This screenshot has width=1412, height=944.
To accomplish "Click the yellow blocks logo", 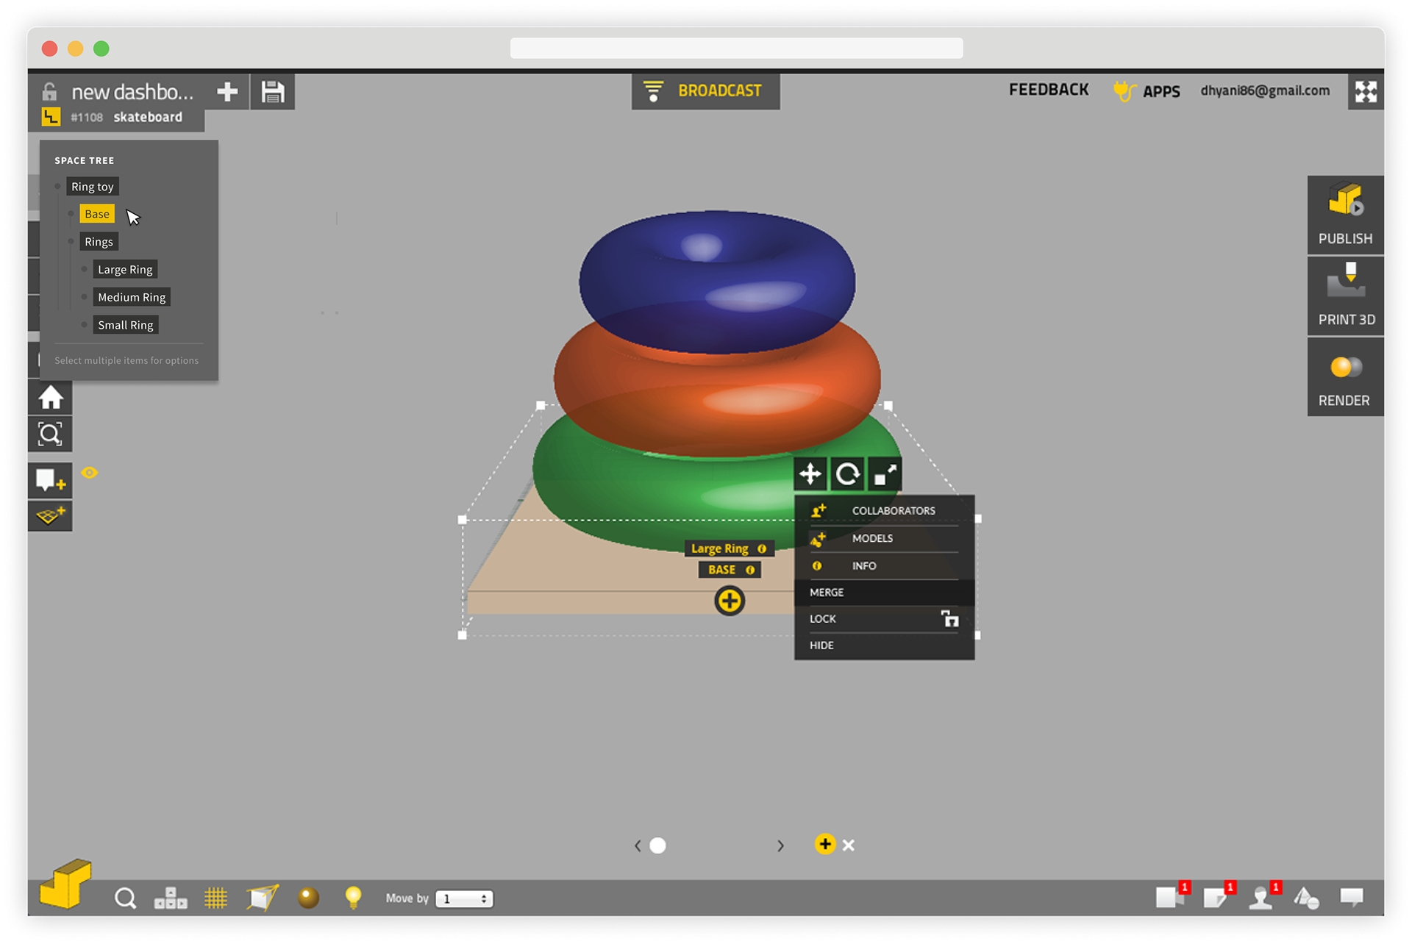I will click(65, 883).
